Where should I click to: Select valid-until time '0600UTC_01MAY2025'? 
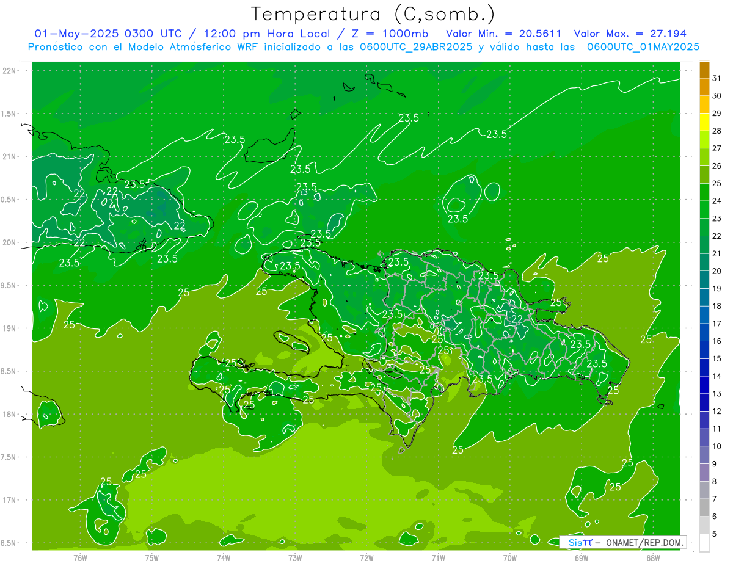coord(643,47)
